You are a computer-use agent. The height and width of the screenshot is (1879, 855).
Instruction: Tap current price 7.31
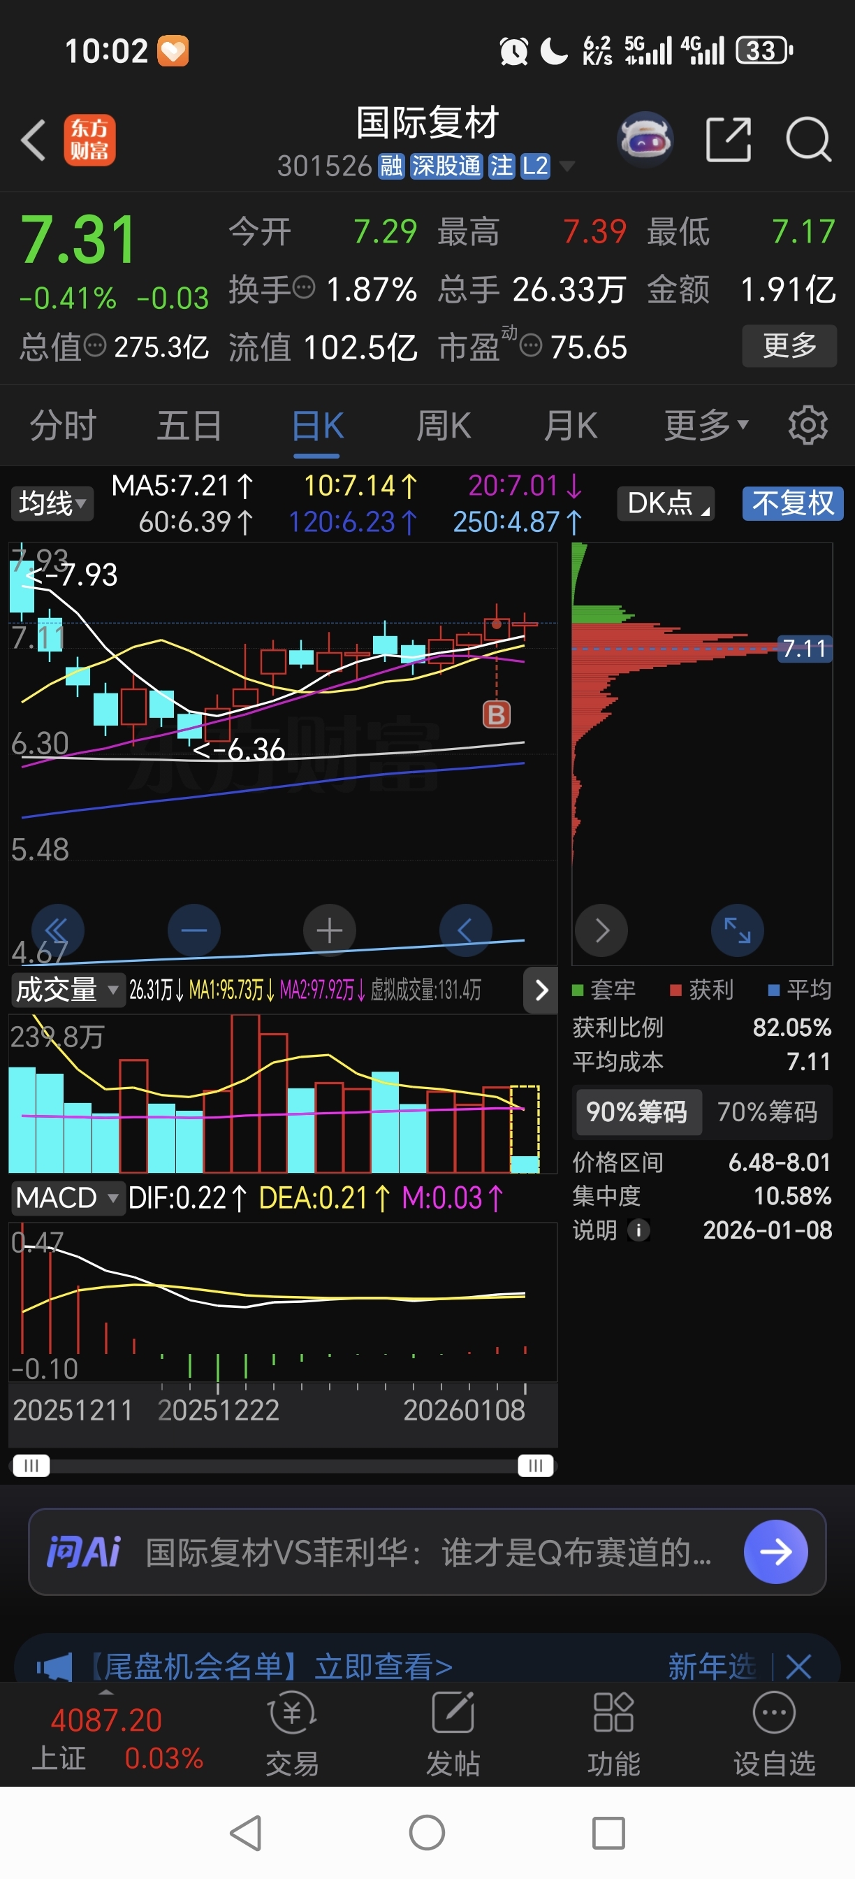[78, 239]
